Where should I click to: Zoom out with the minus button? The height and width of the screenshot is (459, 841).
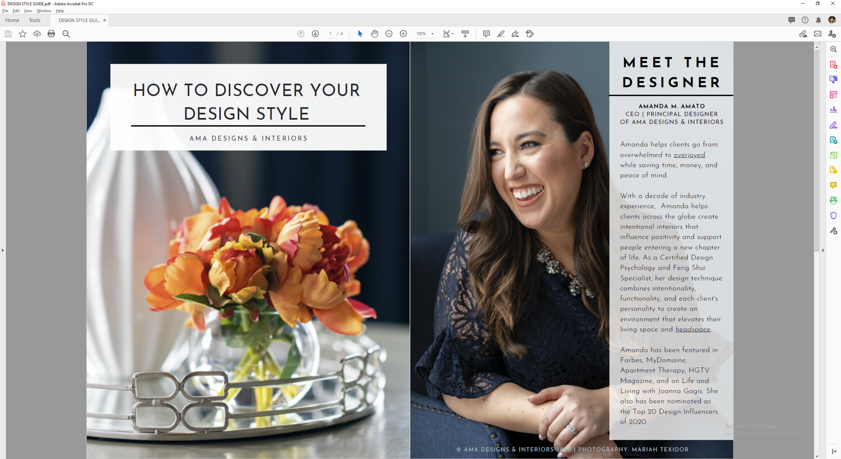(x=389, y=34)
